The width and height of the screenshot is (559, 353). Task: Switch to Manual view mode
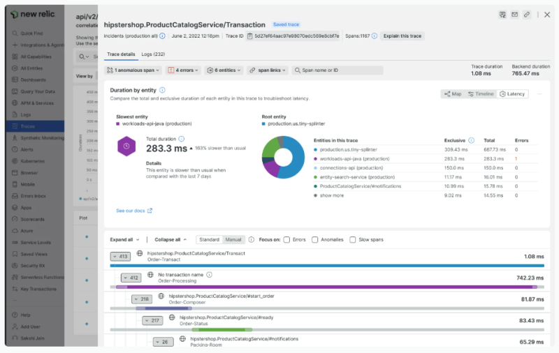pos(233,239)
